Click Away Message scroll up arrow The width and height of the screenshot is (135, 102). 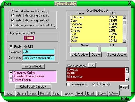click(127, 69)
